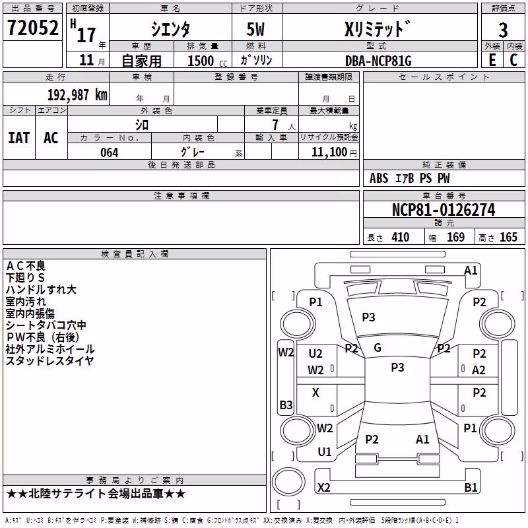528x528 pixels.
Task: Select header 評価点
Action: [503, 8]
